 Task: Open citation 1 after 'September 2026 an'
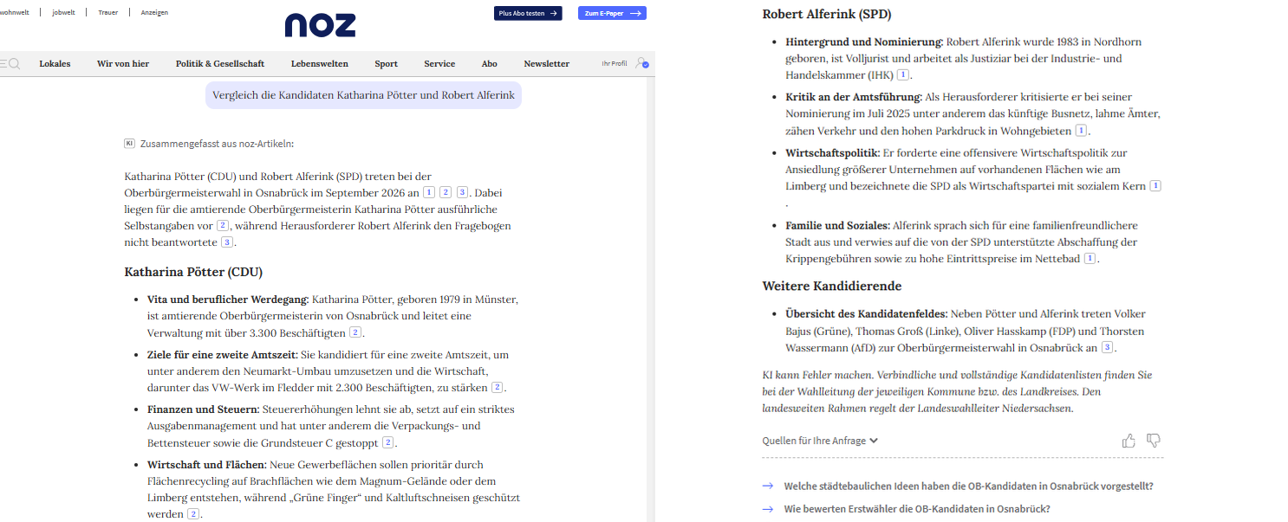[x=429, y=192]
